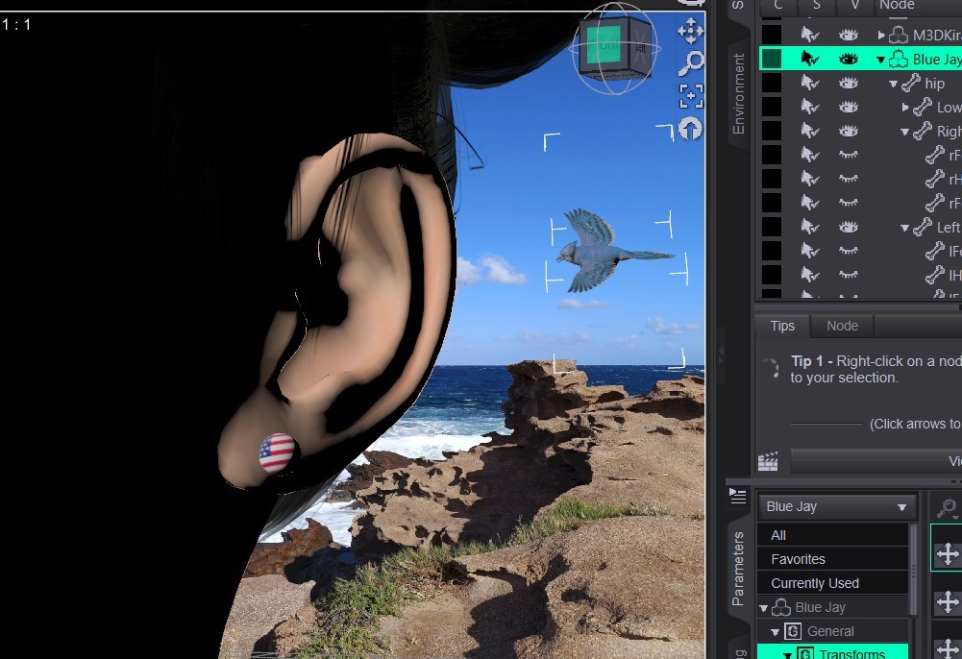Toggle visibility eye of Righ node row
The height and width of the screenshot is (659, 962).
click(849, 131)
